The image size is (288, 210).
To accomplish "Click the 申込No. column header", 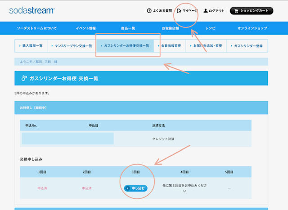I will tap(31, 125).
